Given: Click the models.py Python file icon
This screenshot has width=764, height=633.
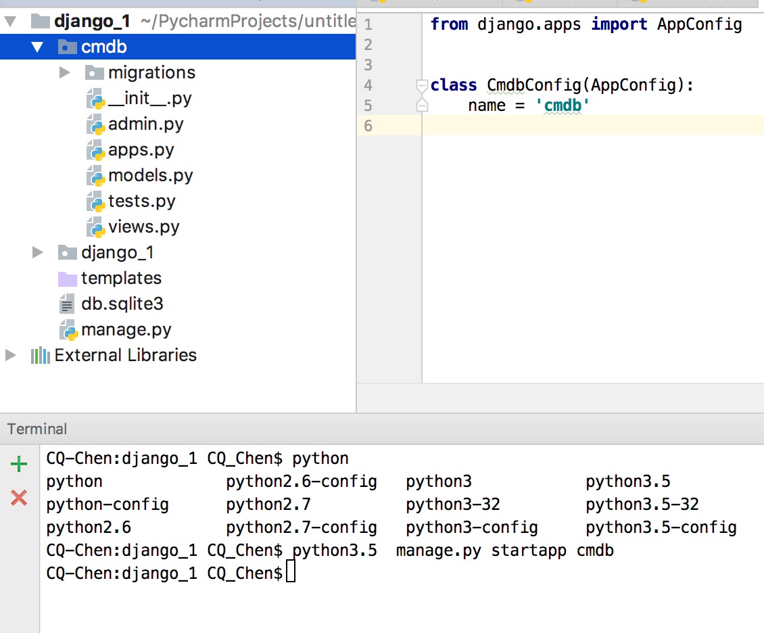Looking at the screenshot, I should (96, 176).
